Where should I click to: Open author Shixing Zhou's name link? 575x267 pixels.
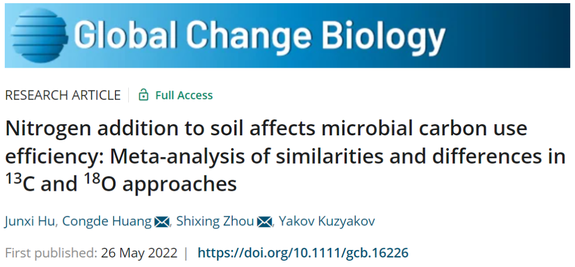point(215,222)
